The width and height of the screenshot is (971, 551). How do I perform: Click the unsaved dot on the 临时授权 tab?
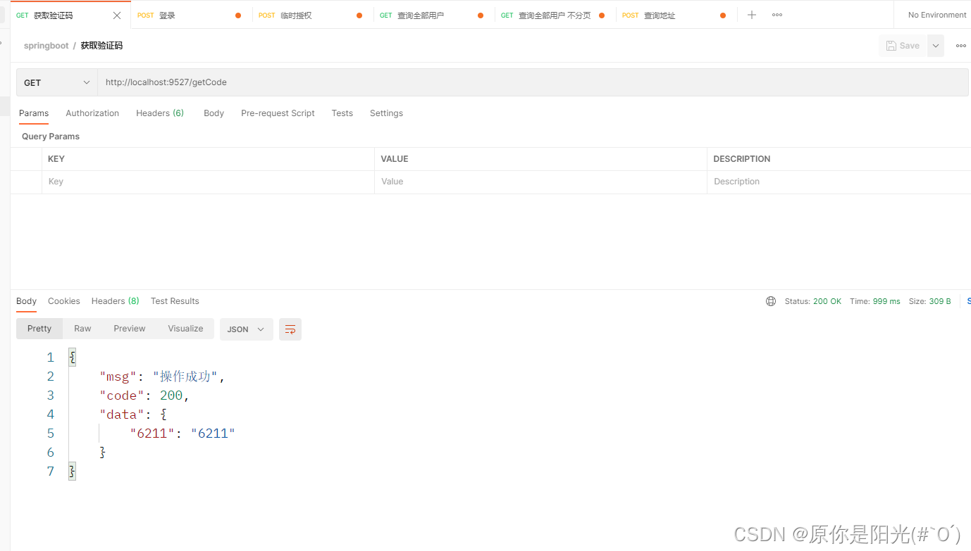pyautogui.click(x=359, y=15)
